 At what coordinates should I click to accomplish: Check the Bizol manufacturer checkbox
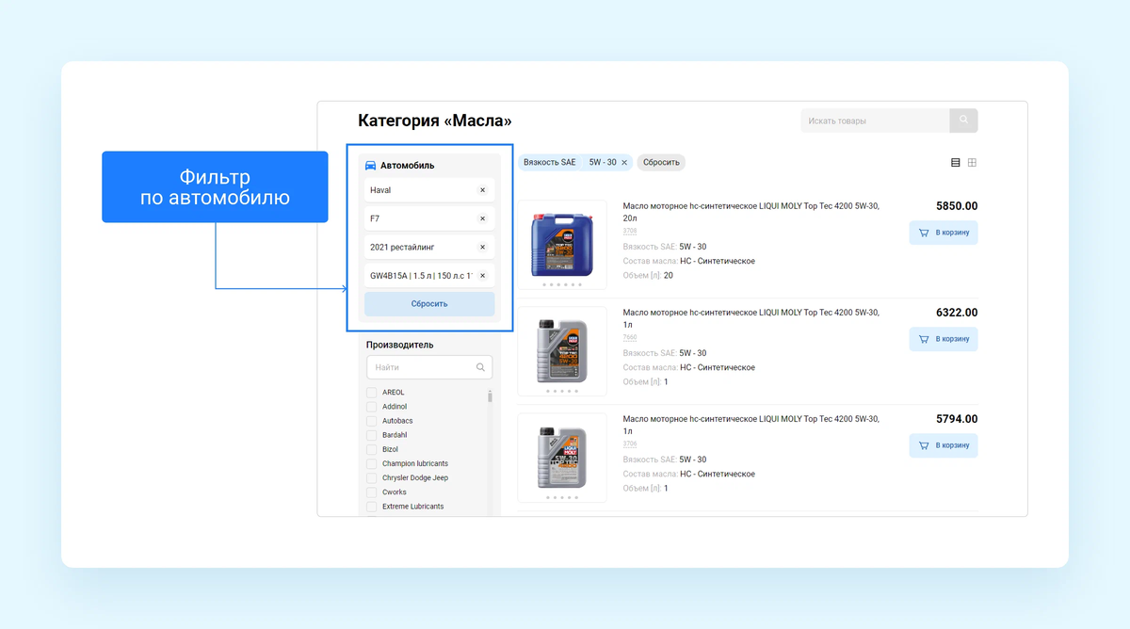(371, 449)
